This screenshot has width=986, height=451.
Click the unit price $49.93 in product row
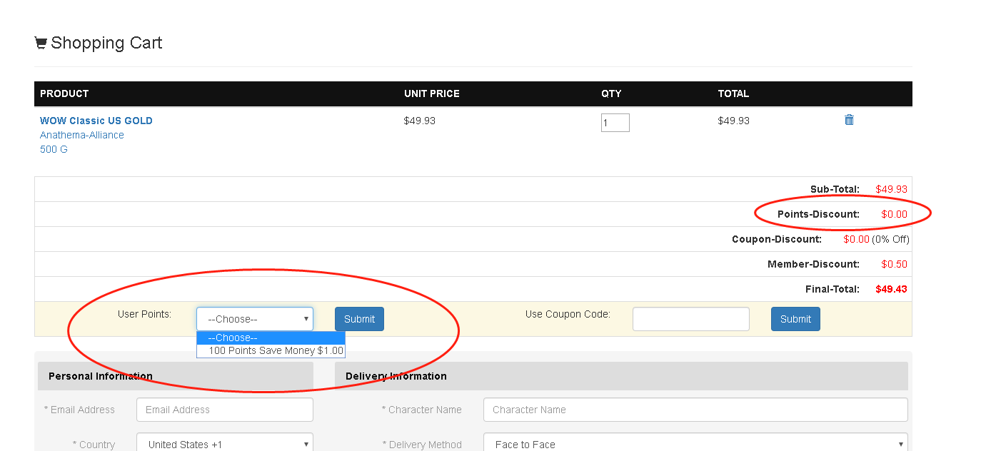tap(420, 121)
